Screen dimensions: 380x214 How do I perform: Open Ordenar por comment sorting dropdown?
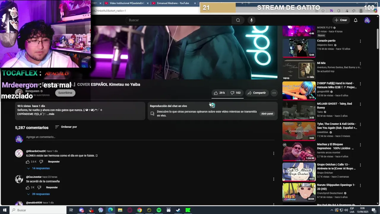point(66,127)
